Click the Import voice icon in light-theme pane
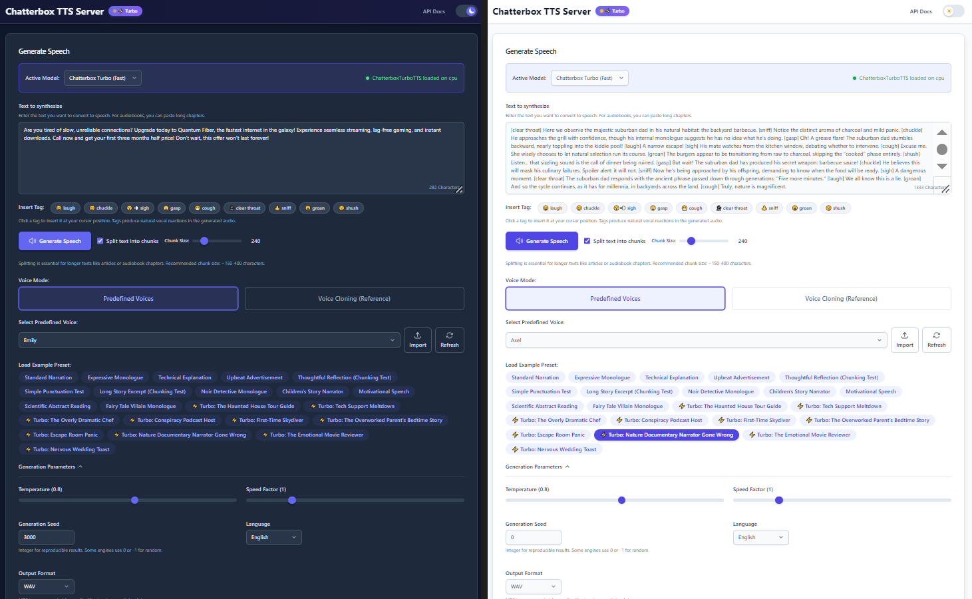972x599 pixels. 905,340
